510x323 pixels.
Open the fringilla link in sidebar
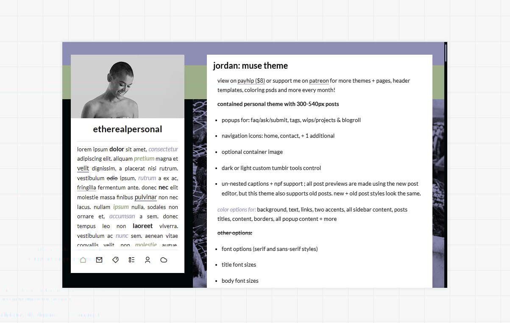(x=86, y=187)
